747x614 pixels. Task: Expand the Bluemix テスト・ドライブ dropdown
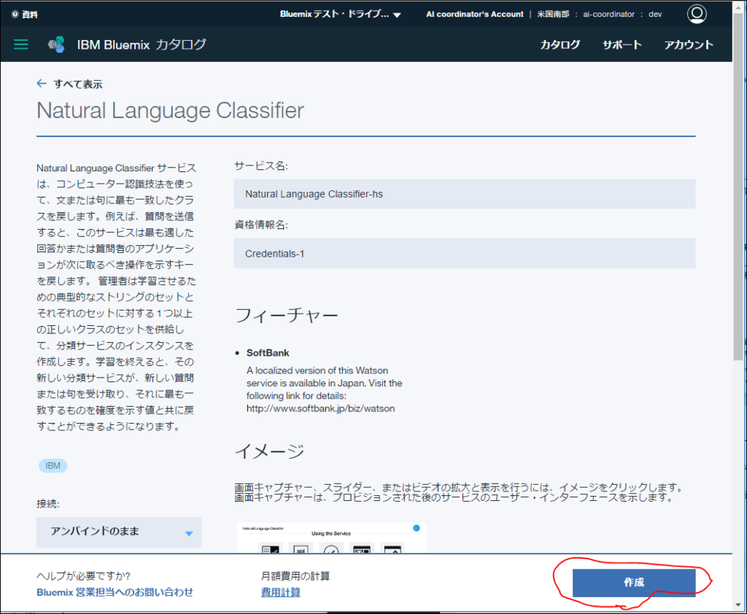tap(340, 15)
